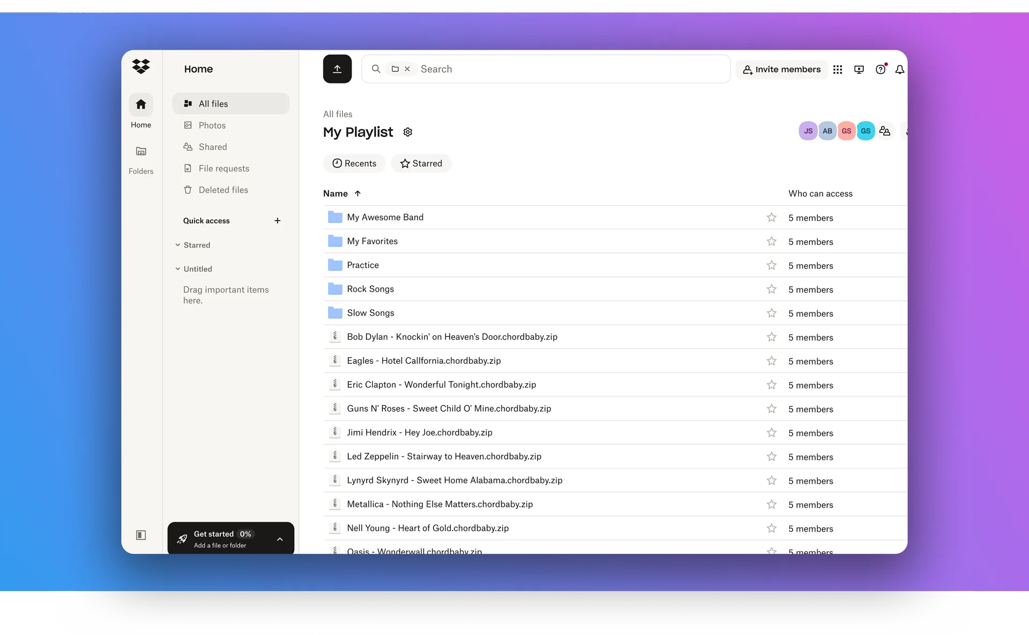Click the AB member avatar
This screenshot has width=1029, height=635.
(x=827, y=131)
